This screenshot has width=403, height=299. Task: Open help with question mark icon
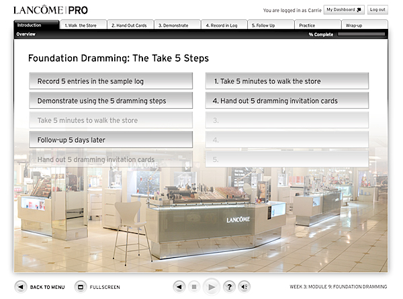[229, 287]
